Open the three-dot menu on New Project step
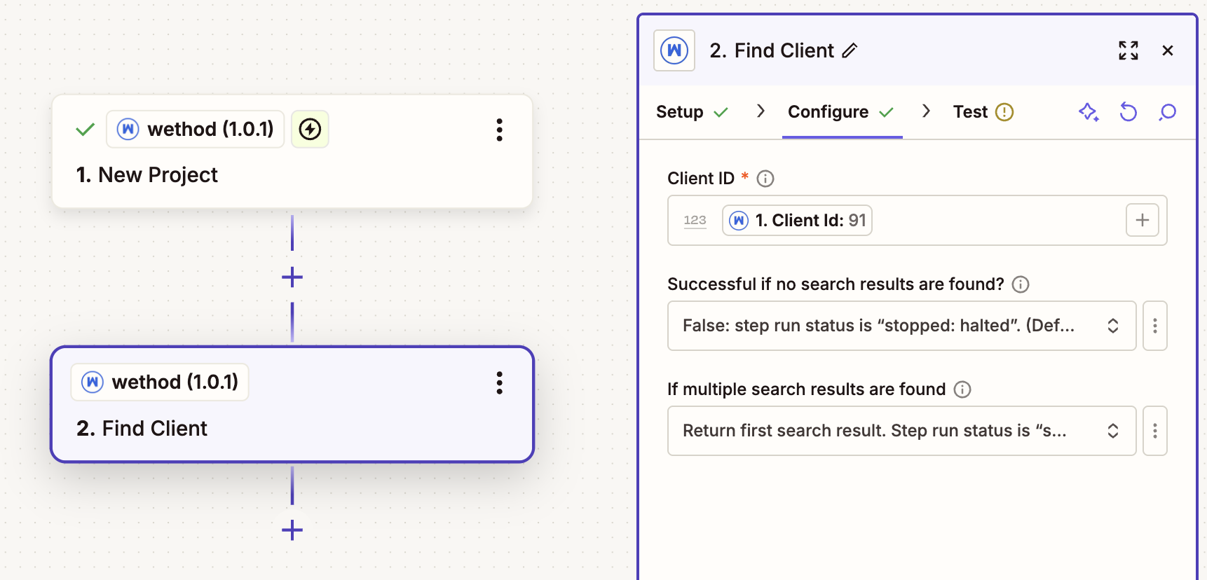The width and height of the screenshot is (1207, 580). (x=499, y=130)
